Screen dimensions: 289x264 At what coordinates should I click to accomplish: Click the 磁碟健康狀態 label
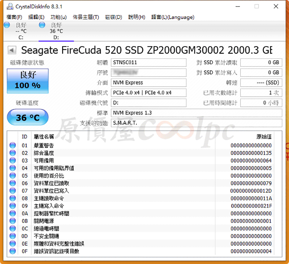(27, 62)
